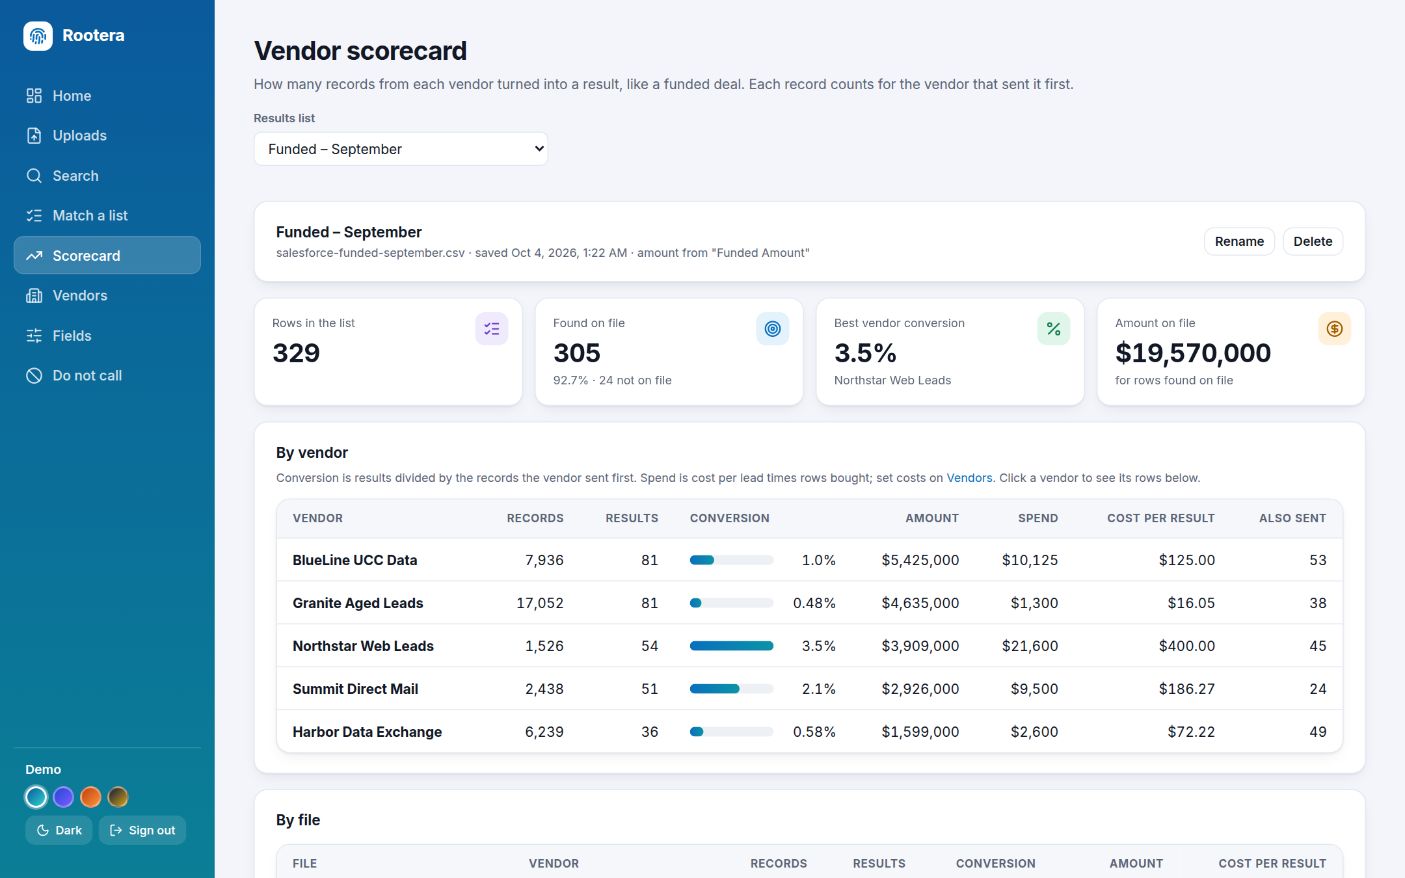Click the COST PER RESULT header in By vendor table
Viewport: 1405px width, 878px height.
coord(1161,518)
